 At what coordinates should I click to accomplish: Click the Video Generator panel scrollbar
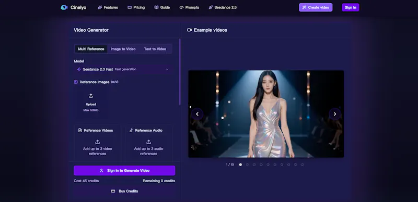click(x=180, y=72)
